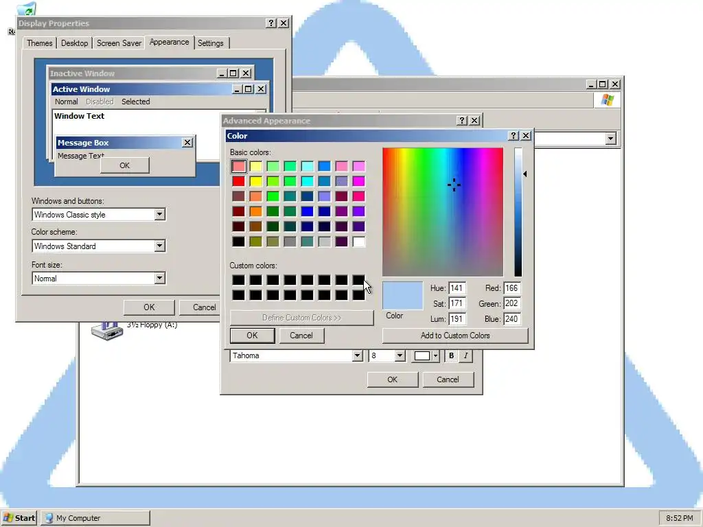Click the Color dialog help question mark
This screenshot has width=703, height=527.
tap(514, 136)
